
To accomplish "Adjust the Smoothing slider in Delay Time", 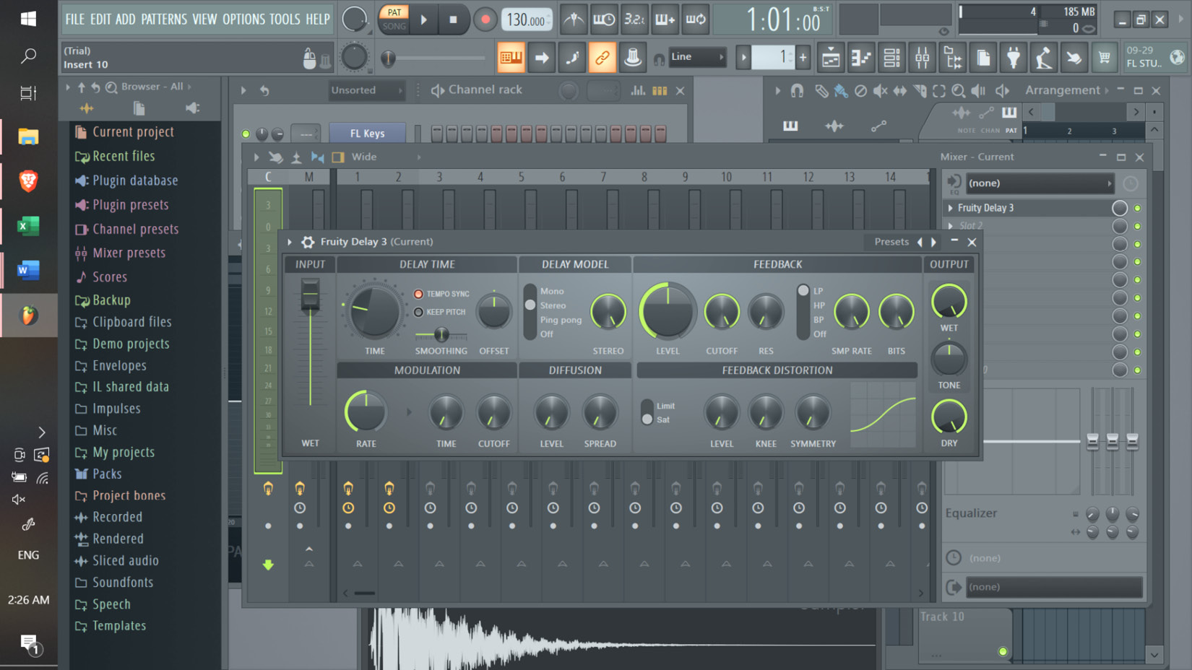I will click(441, 334).
